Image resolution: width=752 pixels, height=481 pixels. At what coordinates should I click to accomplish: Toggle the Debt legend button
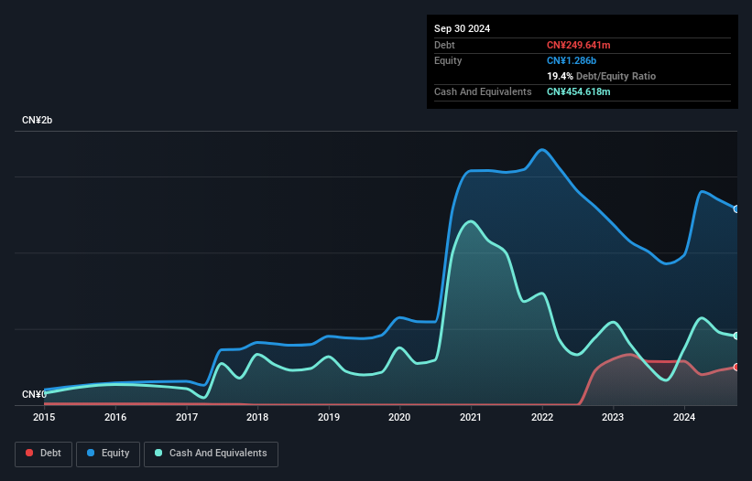pos(44,454)
